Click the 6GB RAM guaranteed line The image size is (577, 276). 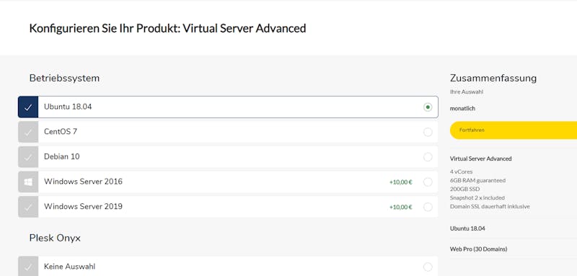[x=477, y=180]
